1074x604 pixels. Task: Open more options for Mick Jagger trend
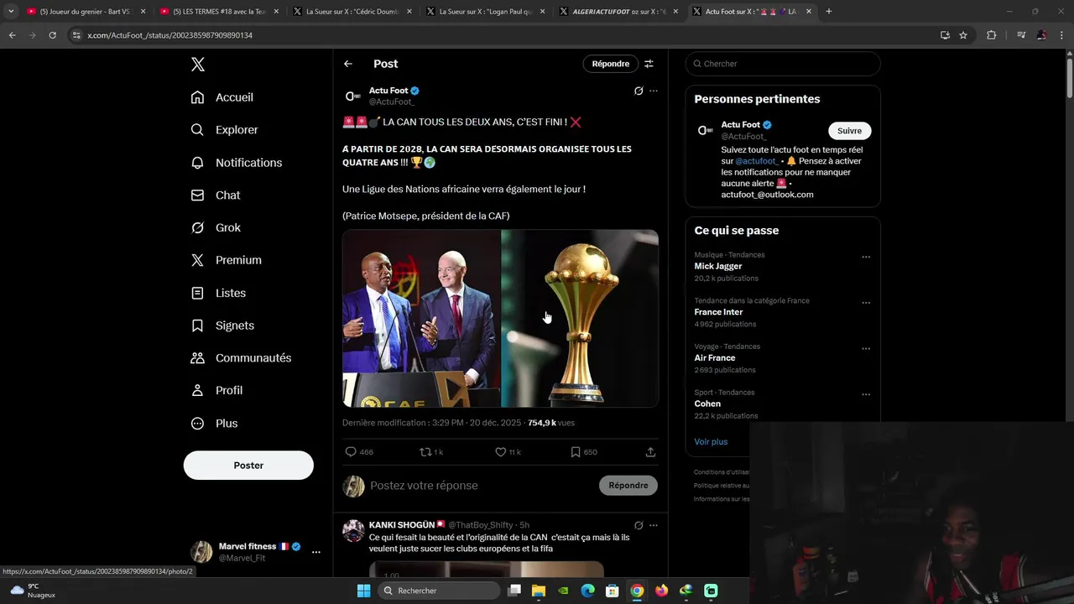[866, 257]
